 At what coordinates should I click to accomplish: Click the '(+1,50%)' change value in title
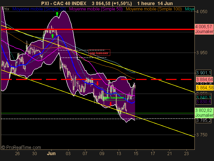(122, 3)
